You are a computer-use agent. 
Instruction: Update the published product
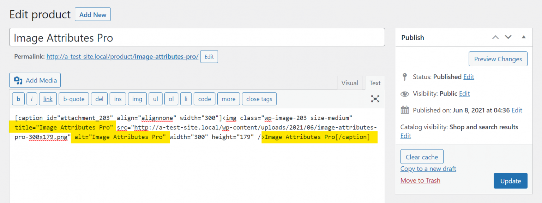pyautogui.click(x=510, y=180)
